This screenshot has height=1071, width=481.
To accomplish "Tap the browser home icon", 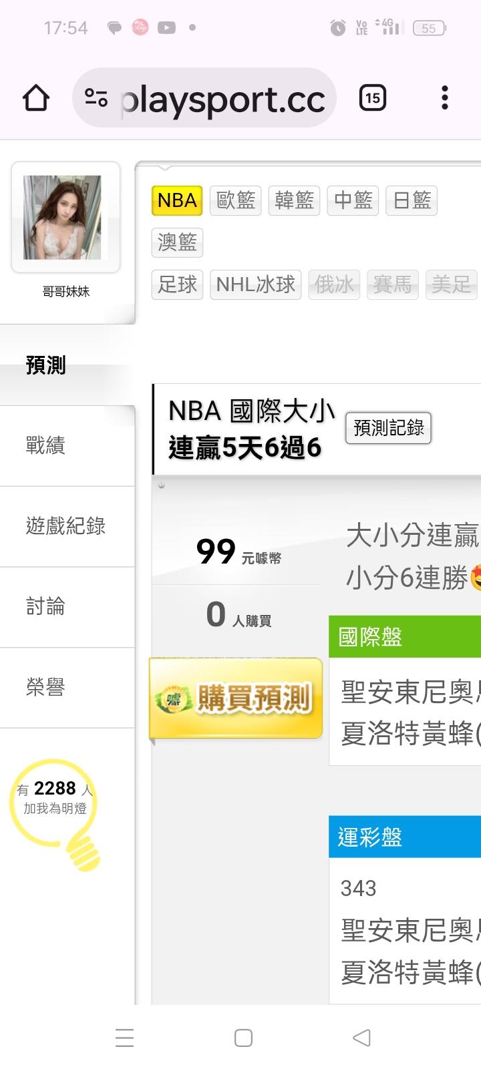I will (36, 98).
